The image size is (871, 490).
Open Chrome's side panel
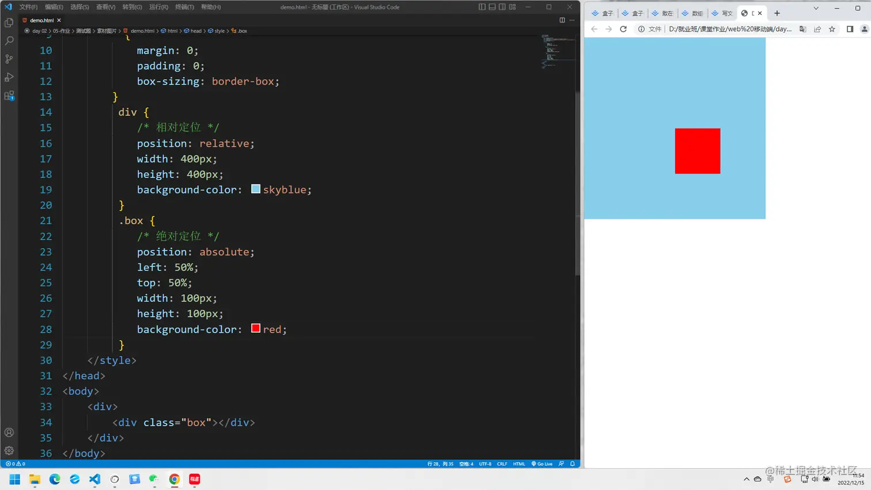click(x=850, y=29)
